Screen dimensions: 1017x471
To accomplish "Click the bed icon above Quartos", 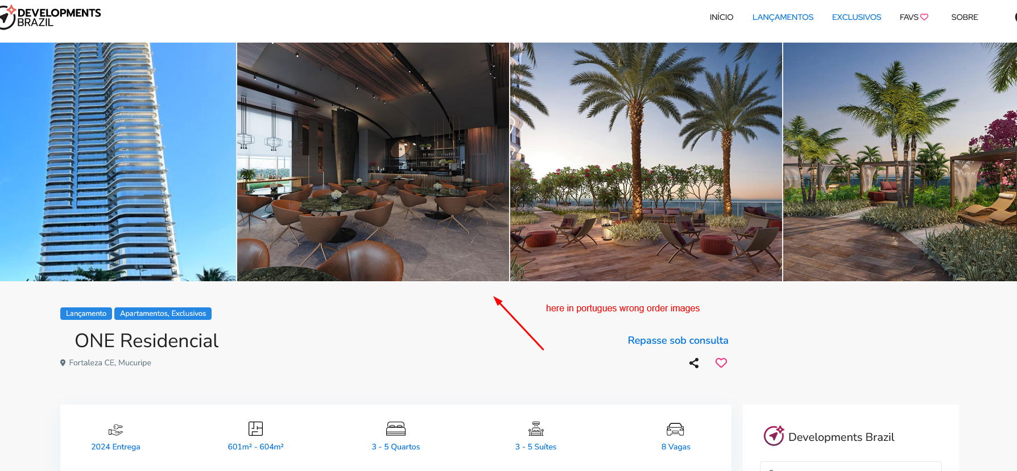I will [396, 428].
